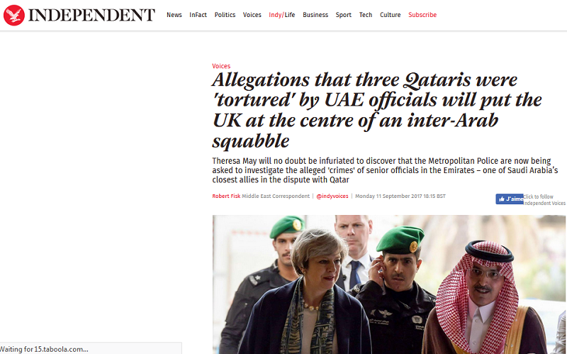
Task: Visit the Indy/Life section
Action: click(281, 15)
